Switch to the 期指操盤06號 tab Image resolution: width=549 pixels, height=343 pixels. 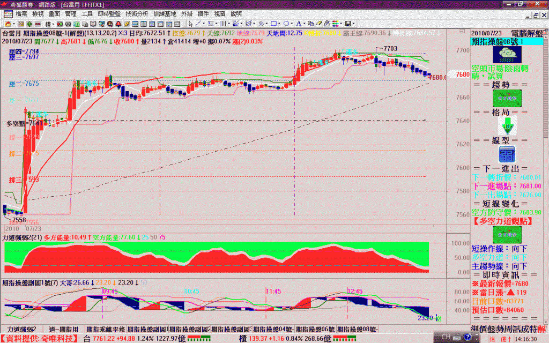tap(315, 330)
